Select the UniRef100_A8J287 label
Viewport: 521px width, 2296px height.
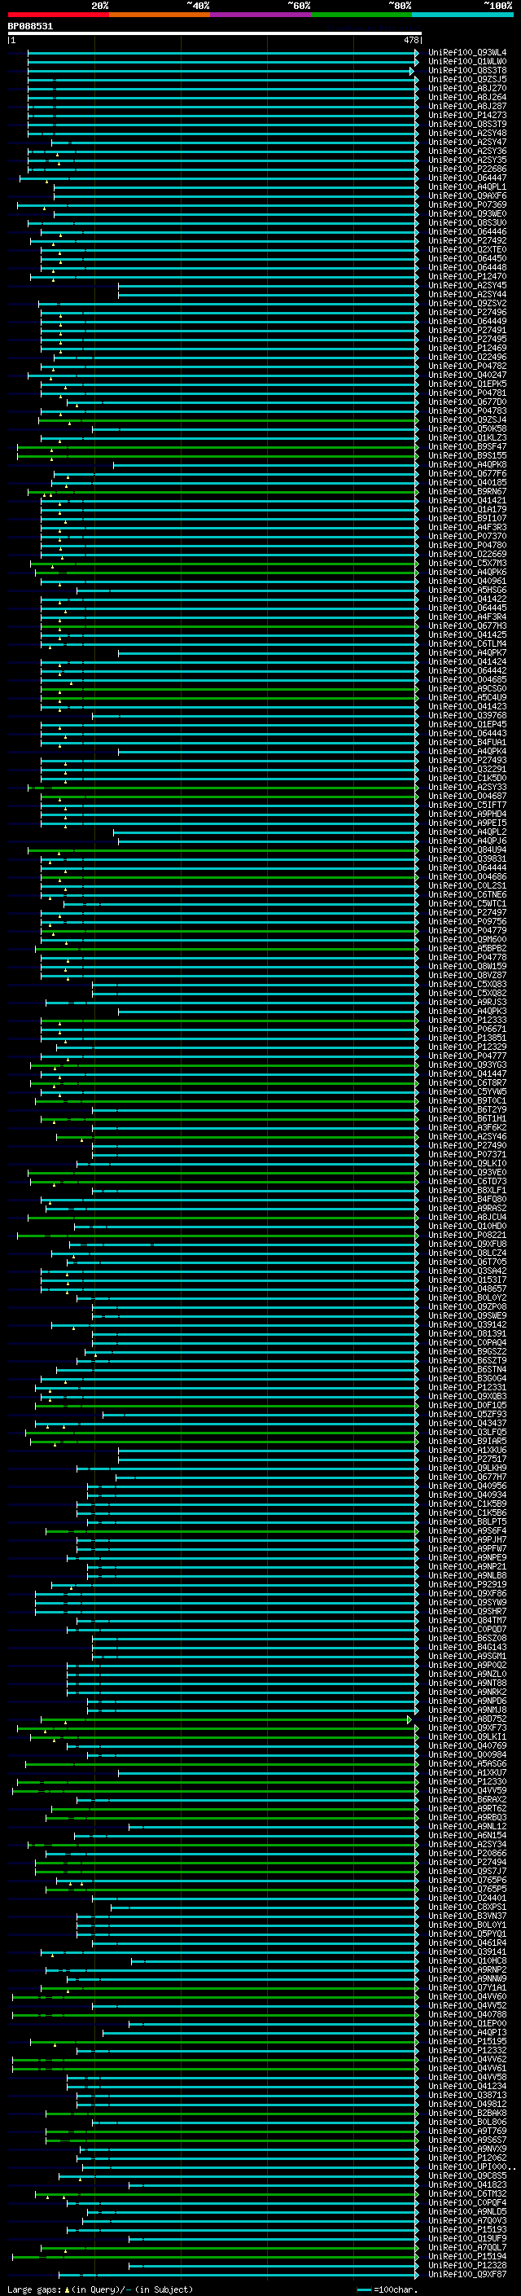point(467,106)
